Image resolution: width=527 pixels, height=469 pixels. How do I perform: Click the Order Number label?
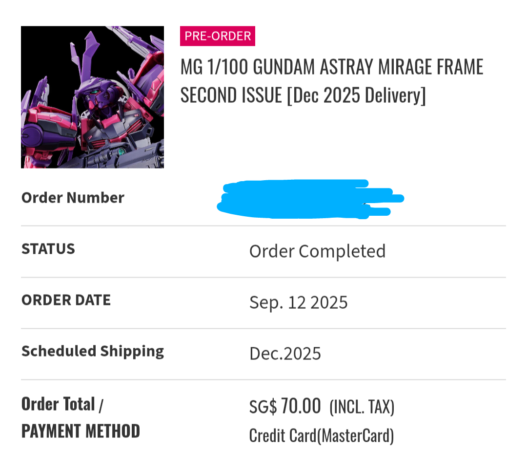pyautogui.click(x=73, y=198)
